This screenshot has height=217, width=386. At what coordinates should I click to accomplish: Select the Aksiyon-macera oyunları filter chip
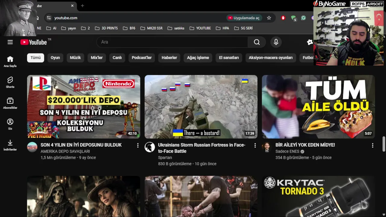pyautogui.click(x=271, y=58)
